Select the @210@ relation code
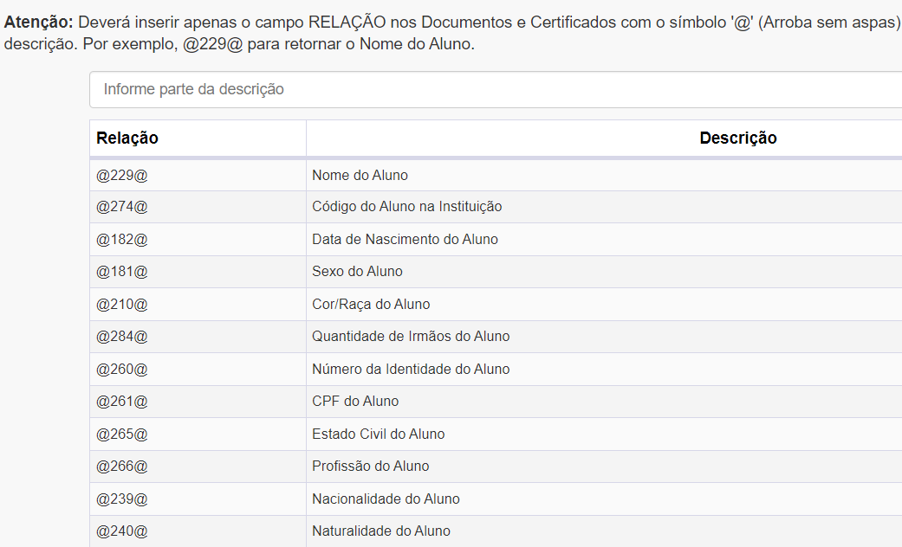Viewport: 902px width, 547px height. [122, 305]
